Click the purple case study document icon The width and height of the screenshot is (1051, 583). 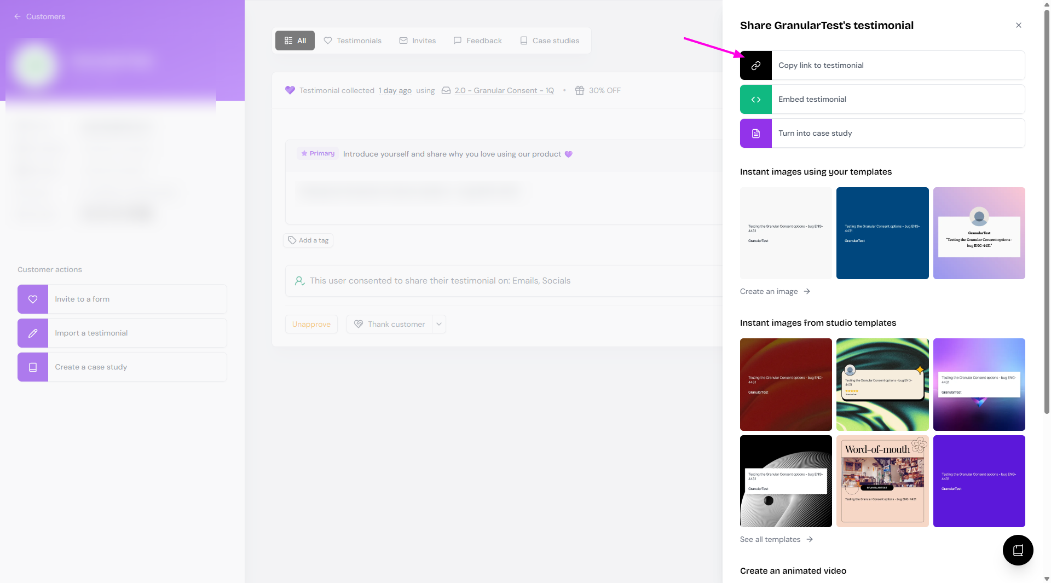[x=755, y=134]
